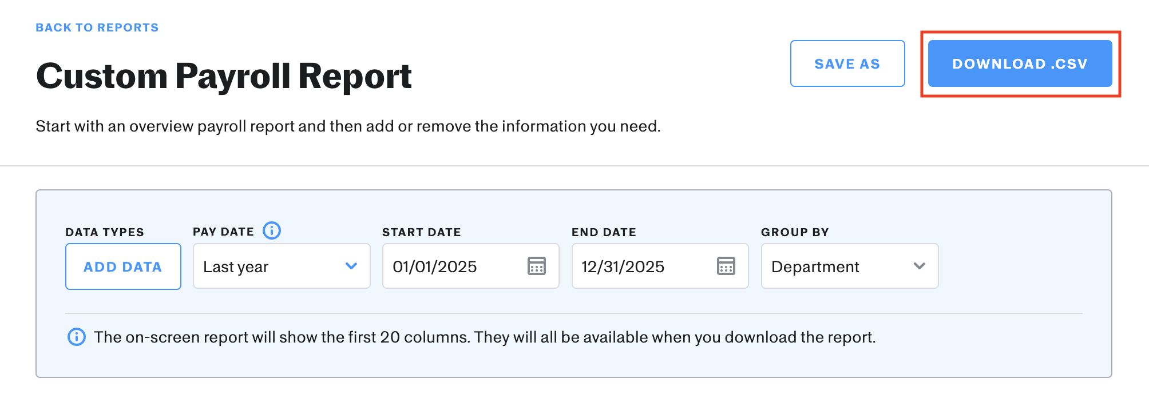Click the info icon beside the columns notice
The height and width of the screenshot is (406, 1149).
[77, 337]
